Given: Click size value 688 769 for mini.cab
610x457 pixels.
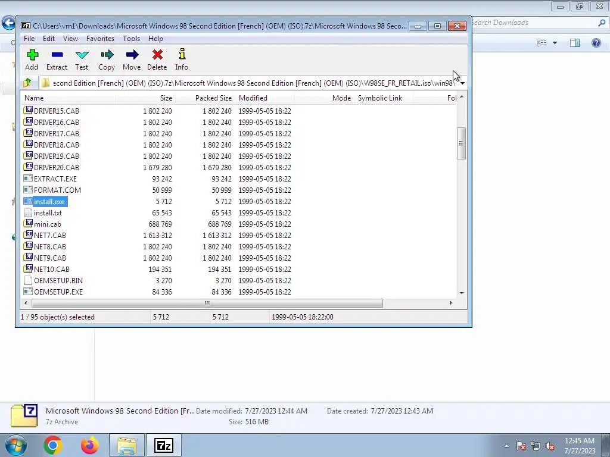Looking at the screenshot, I should [x=160, y=224].
